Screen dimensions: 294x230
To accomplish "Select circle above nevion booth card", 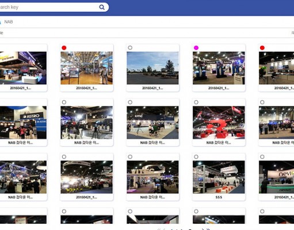I will pos(262,157).
